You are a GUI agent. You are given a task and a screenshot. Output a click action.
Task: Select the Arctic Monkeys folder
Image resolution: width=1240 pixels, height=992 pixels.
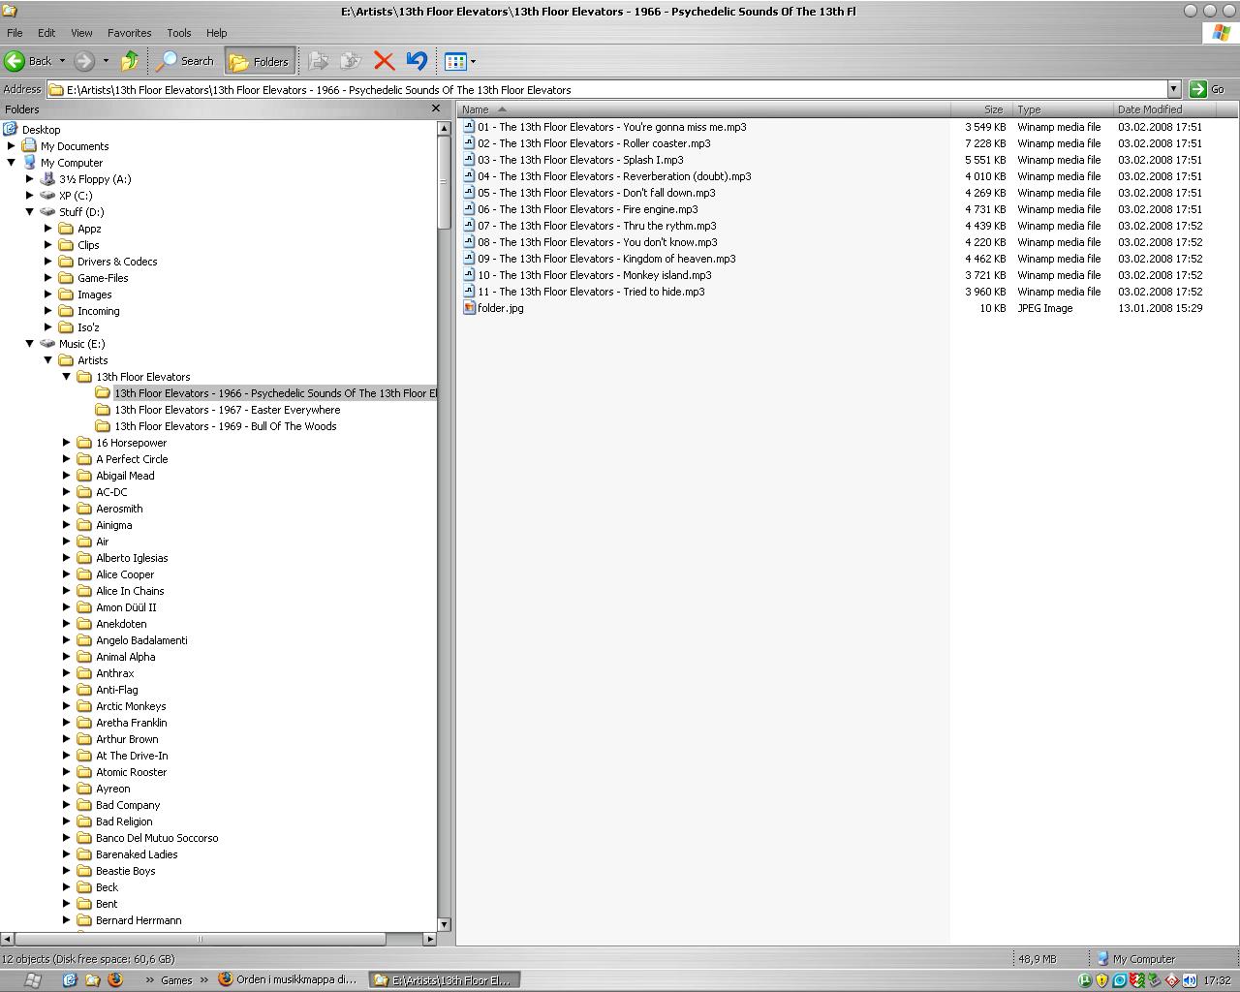coord(131,706)
